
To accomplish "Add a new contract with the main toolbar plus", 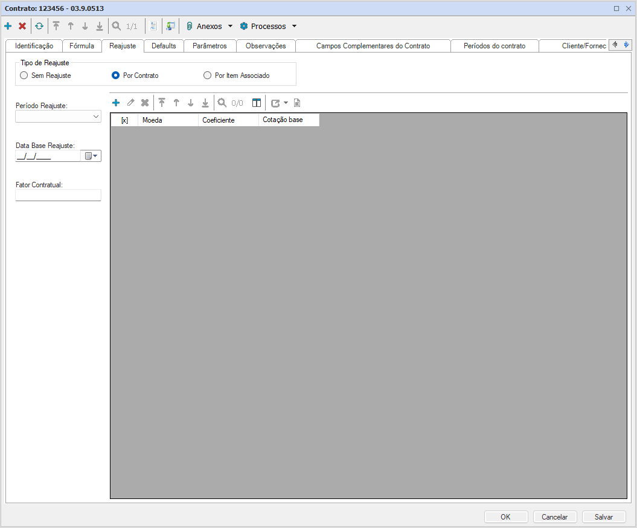I will point(8,27).
